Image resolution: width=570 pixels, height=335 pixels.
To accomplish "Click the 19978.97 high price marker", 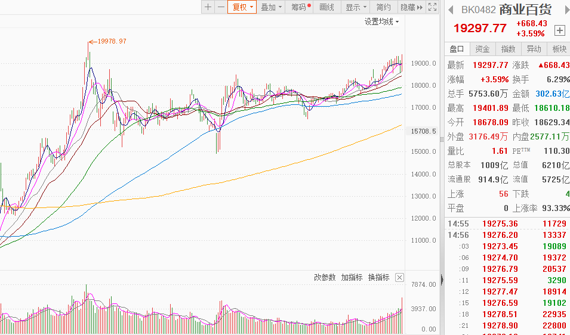I will pyautogui.click(x=112, y=41).
